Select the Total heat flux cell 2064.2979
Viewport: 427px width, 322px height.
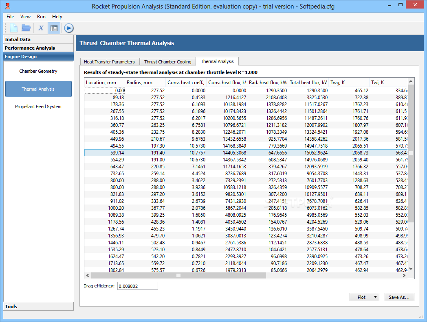[308, 270]
